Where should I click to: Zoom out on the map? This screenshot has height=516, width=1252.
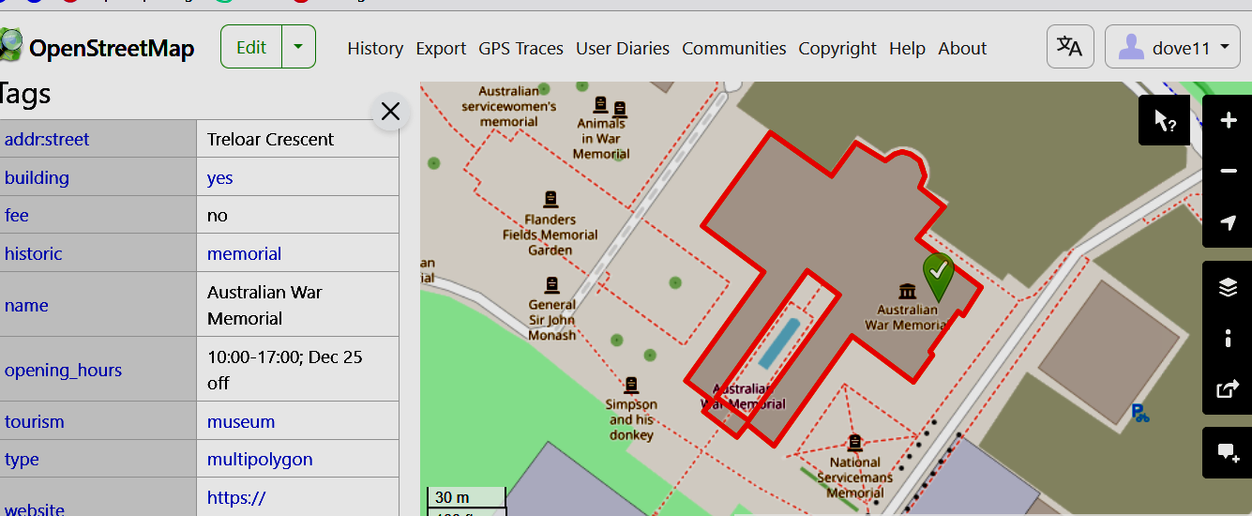(1228, 171)
